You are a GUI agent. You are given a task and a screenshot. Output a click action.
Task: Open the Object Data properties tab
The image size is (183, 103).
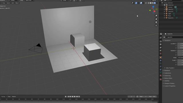coord(161,72)
